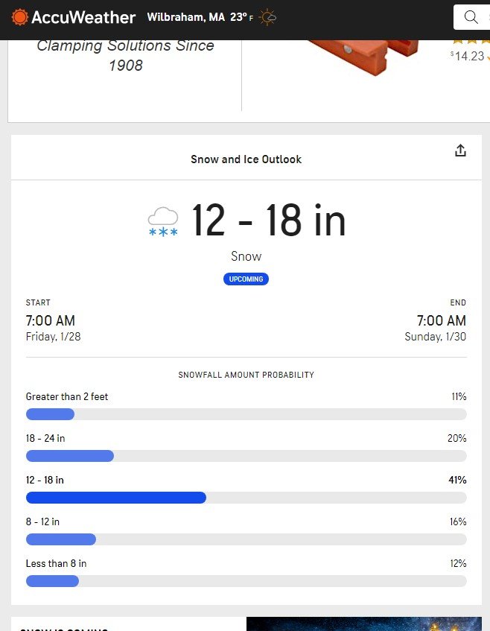The height and width of the screenshot is (631, 490).
Task: Click the orange clamp product image ad
Action: point(364,57)
